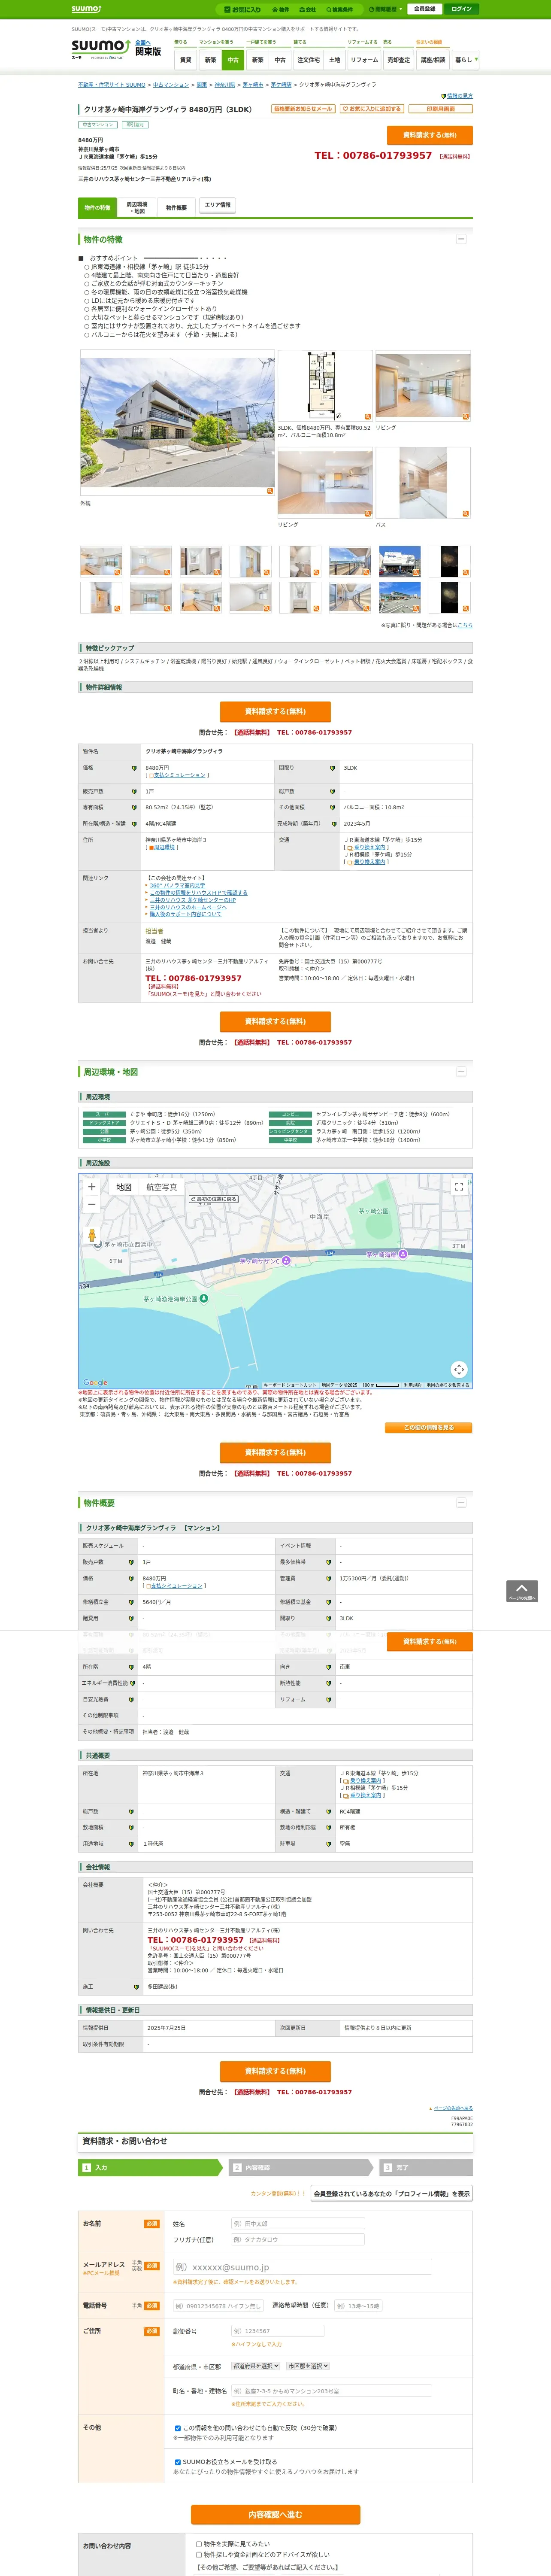The image size is (551, 2576).
Task: Toggle map fullscreen view
Action: 459,1187
